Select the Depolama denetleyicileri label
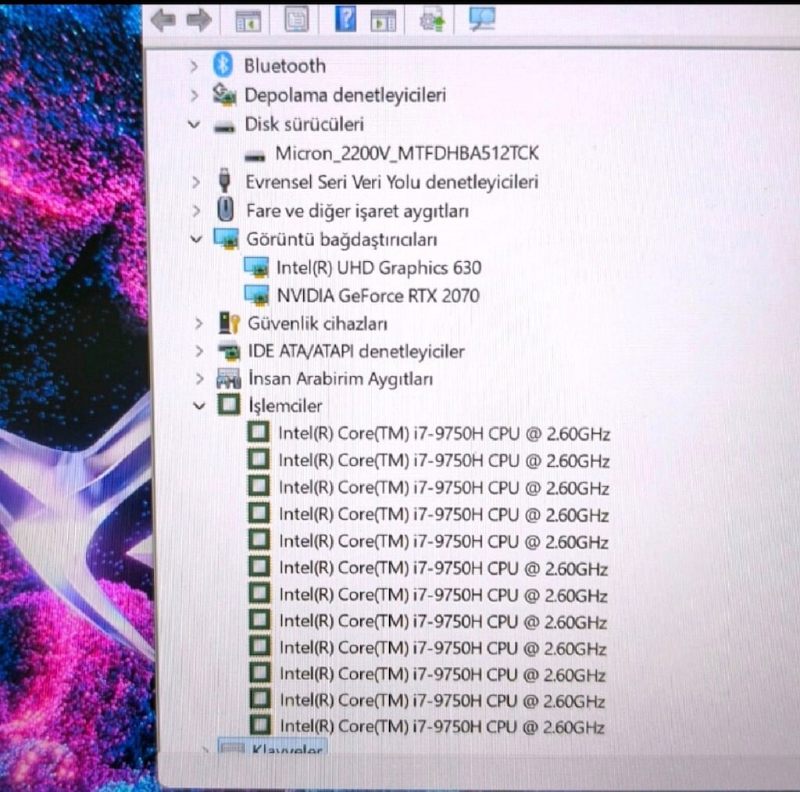The image size is (800, 792). 345,95
